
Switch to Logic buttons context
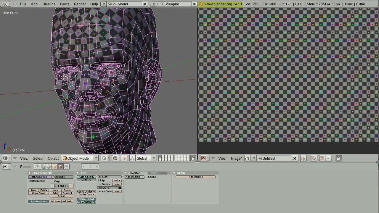(x=37, y=167)
